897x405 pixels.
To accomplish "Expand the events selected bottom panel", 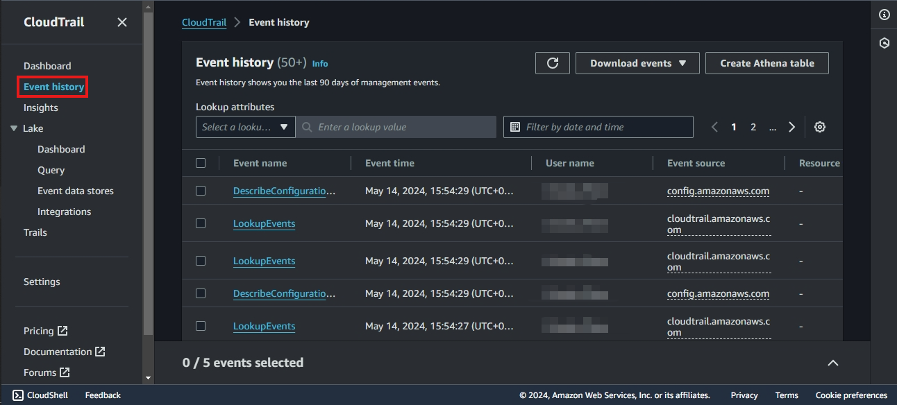I will (x=833, y=363).
